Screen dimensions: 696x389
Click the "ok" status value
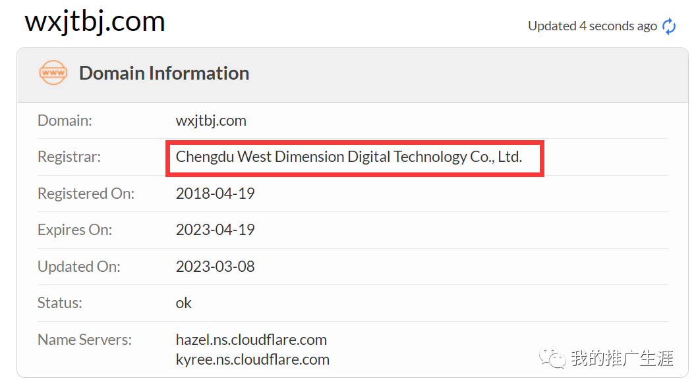tap(183, 303)
